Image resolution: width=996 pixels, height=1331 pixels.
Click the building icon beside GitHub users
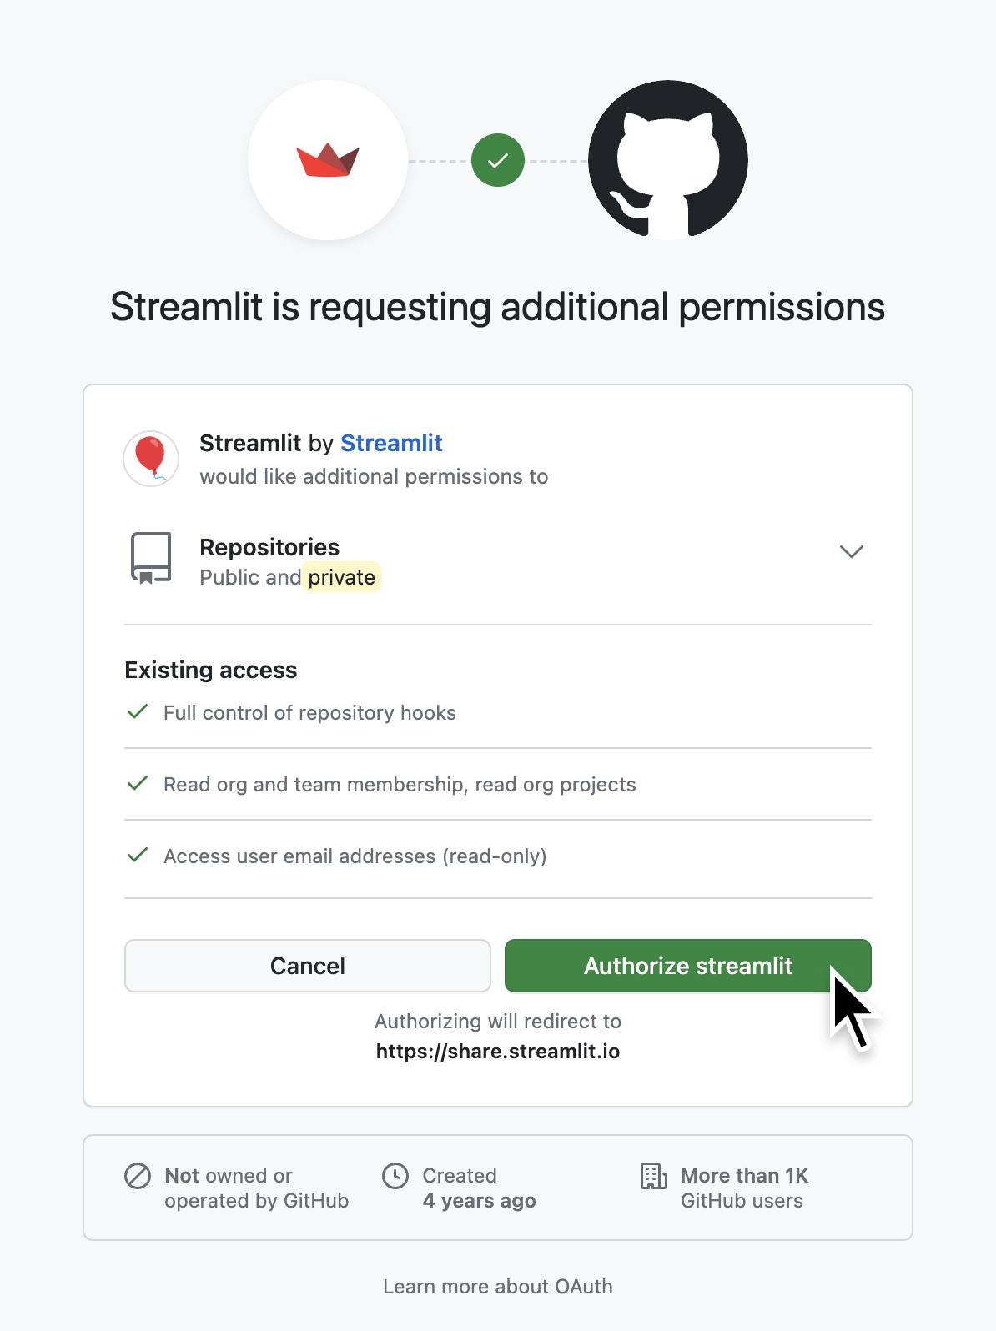pos(653,1176)
